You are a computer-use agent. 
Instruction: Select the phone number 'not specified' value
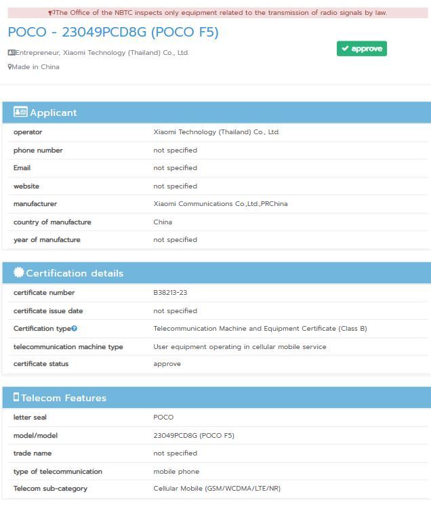tap(176, 150)
